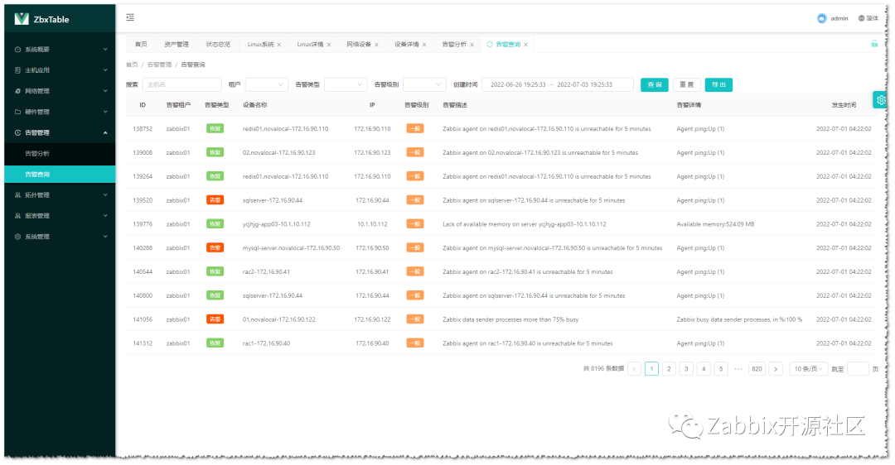Switch to the 首页 tab

pos(141,44)
